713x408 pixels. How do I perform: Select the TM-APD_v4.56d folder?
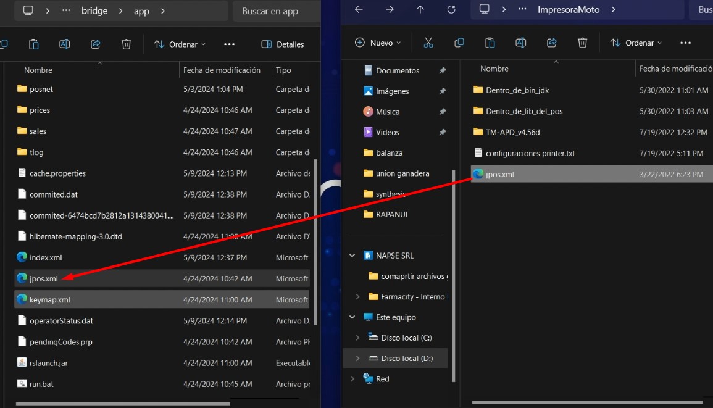click(512, 132)
